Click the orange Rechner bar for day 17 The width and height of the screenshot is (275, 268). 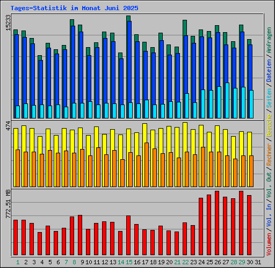click(x=147, y=165)
